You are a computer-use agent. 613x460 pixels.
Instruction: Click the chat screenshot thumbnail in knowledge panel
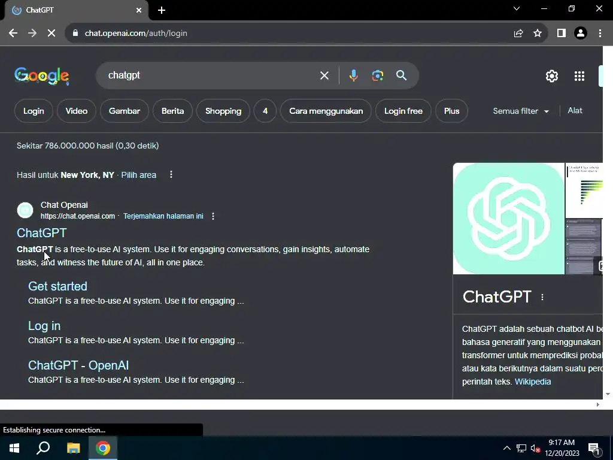point(584,246)
